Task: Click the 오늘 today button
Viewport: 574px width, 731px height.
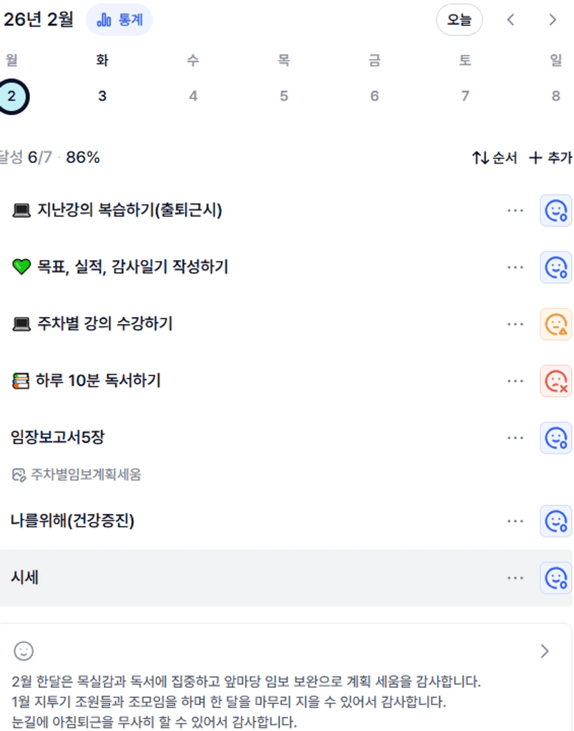Action: 459,19
